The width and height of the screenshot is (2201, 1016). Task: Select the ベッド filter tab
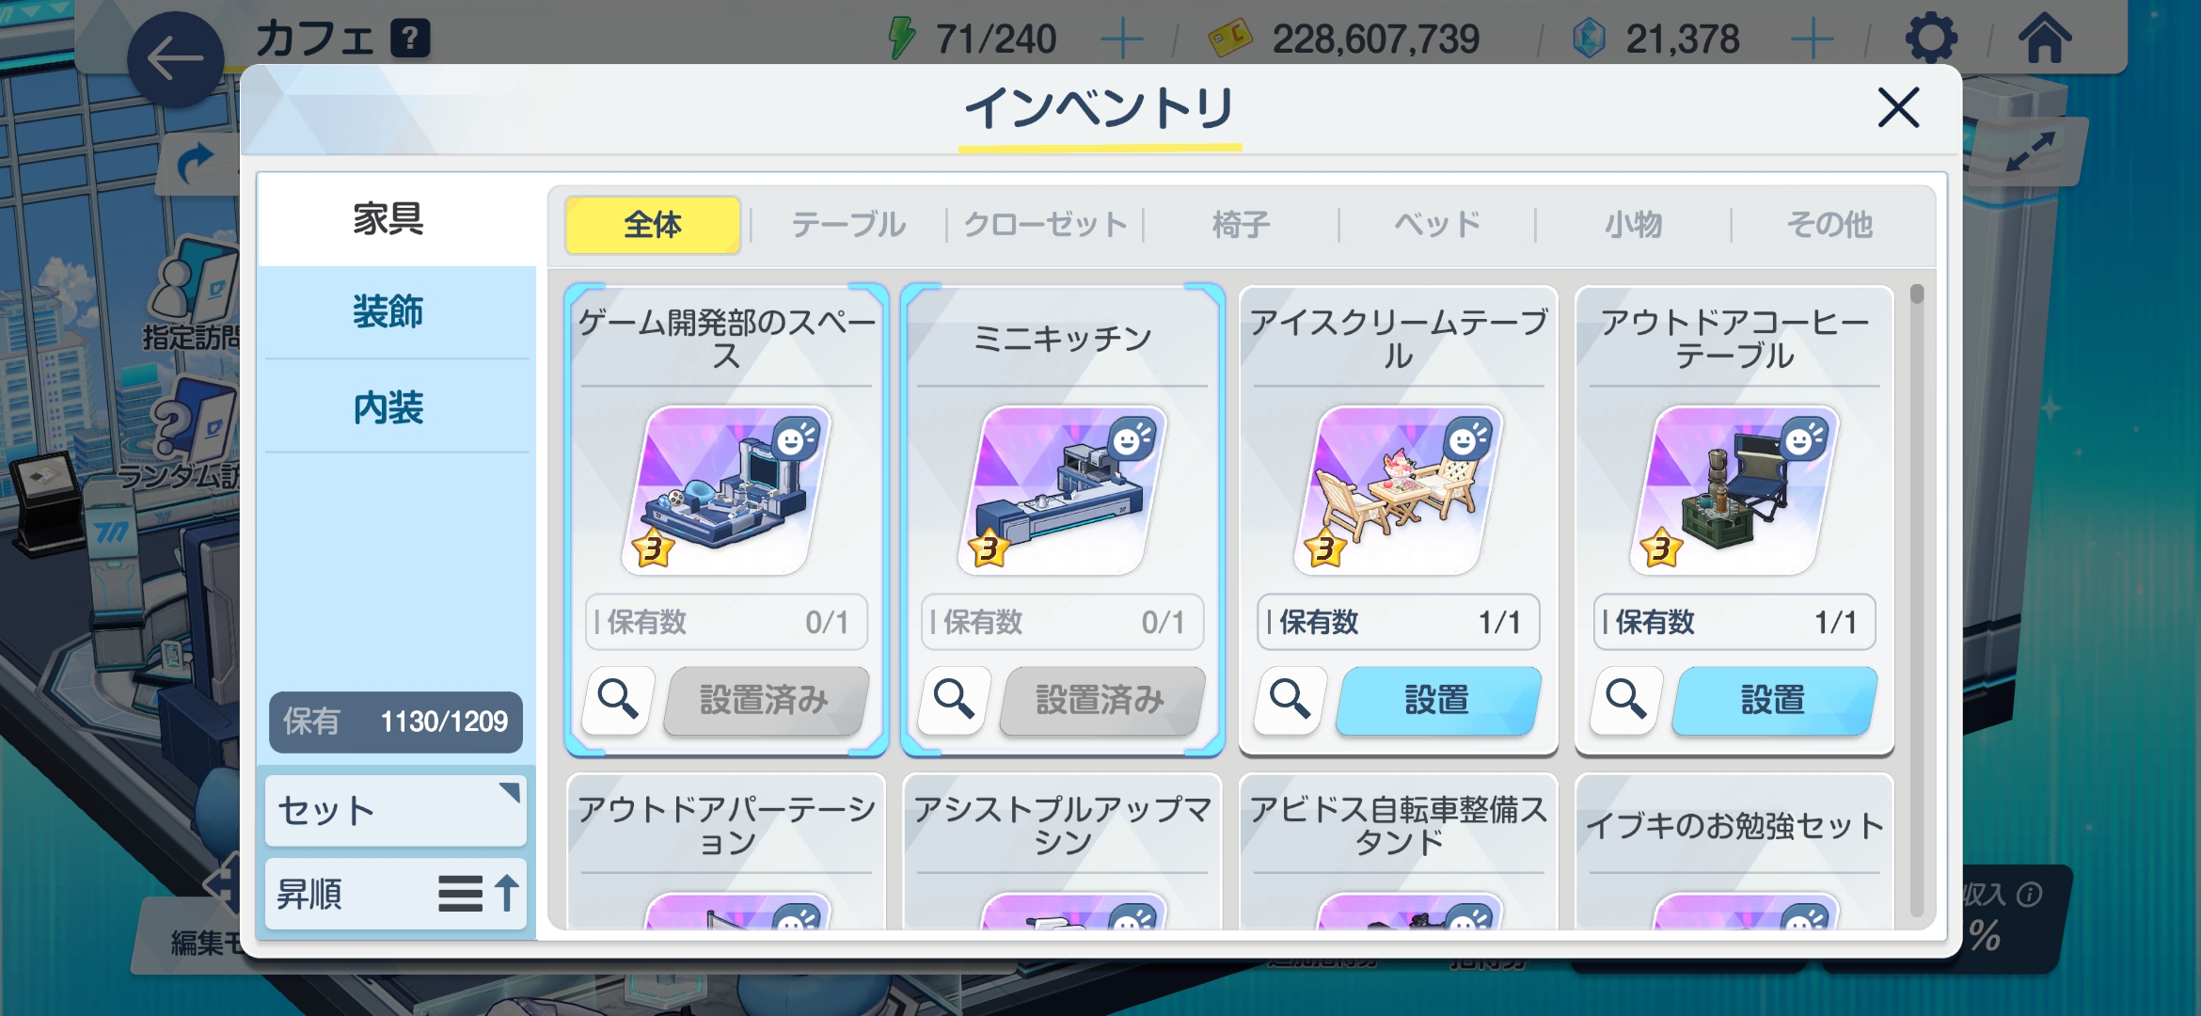[1437, 225]
